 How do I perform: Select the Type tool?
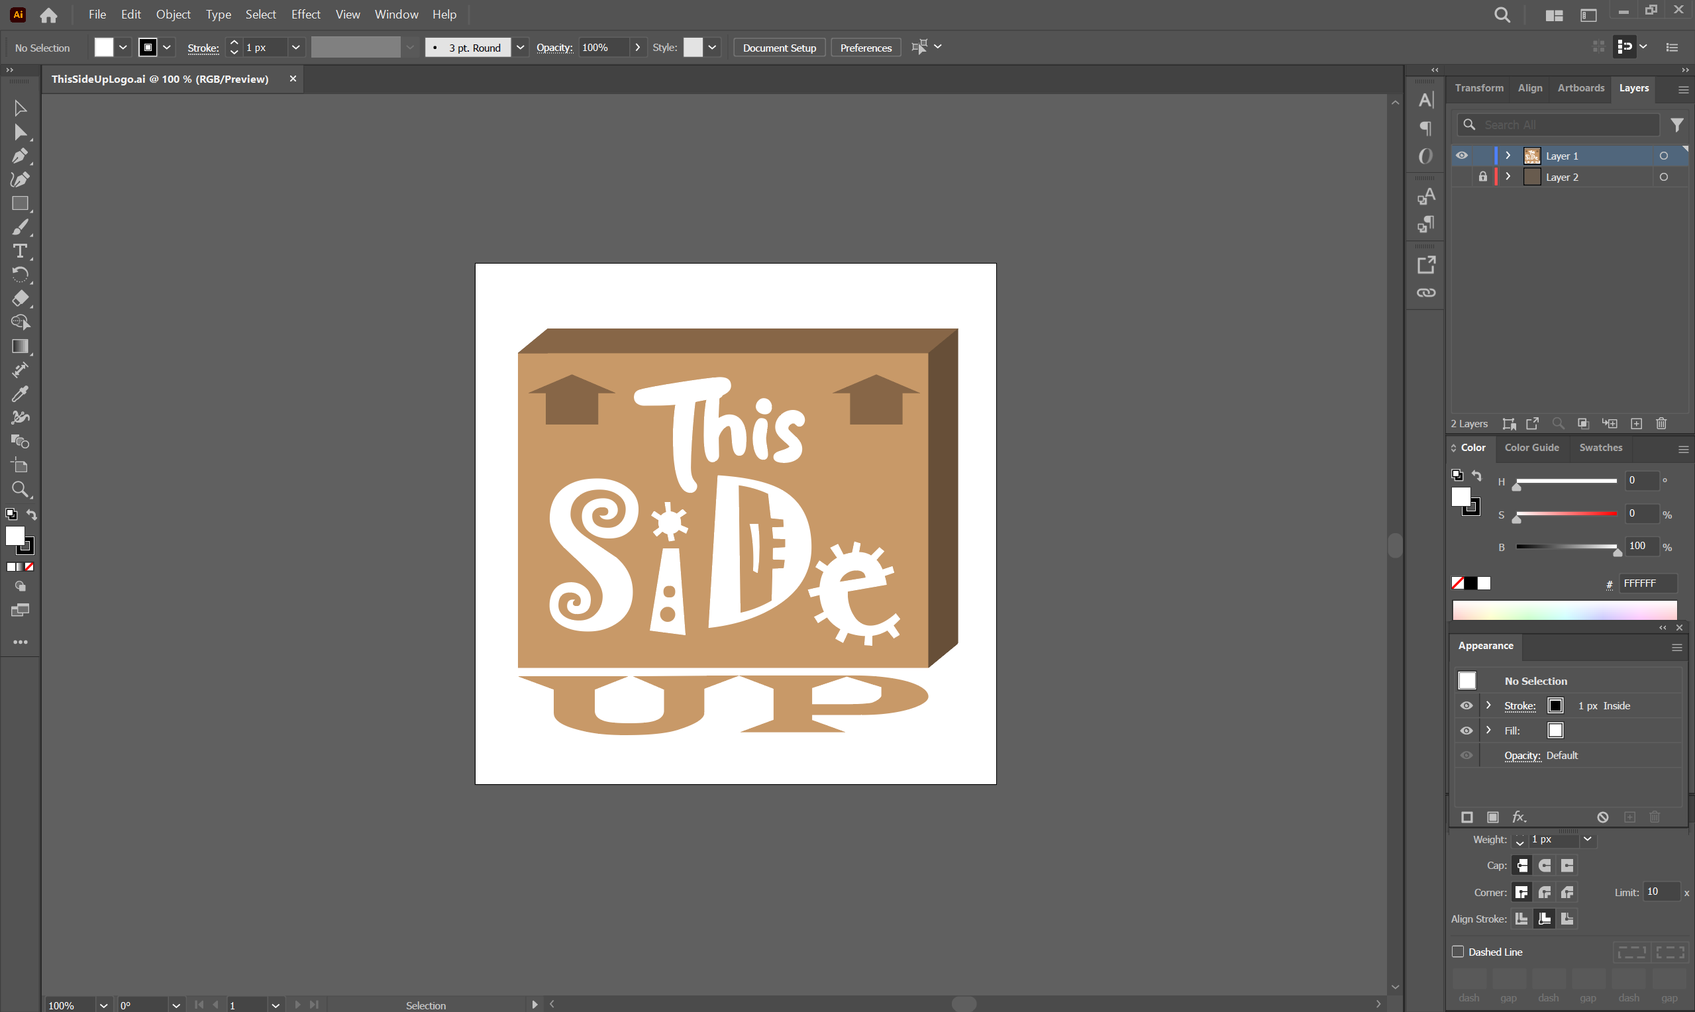[20, 252]
